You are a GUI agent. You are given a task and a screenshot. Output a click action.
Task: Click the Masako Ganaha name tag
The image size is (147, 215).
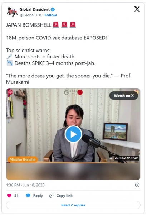23,159
